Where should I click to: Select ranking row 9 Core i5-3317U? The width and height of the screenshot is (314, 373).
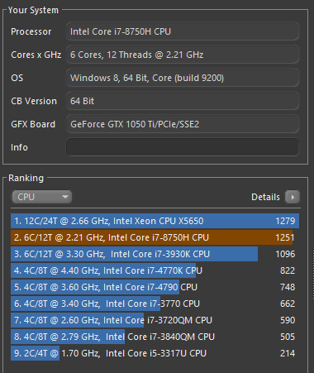click(x=155, y=353)
